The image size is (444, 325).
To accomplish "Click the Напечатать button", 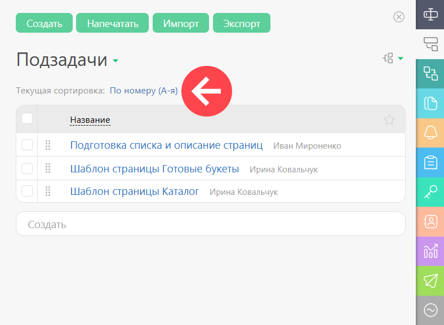I will [113, 23].
